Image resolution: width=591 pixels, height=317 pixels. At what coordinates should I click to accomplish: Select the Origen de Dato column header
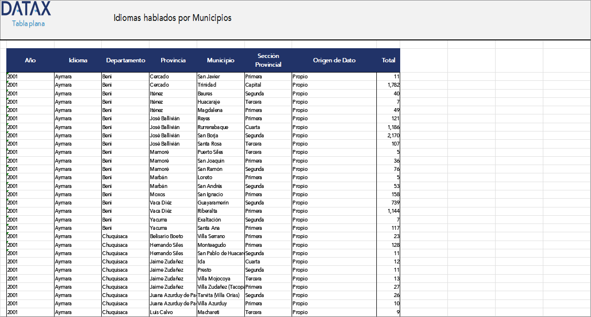pos(334,60)
